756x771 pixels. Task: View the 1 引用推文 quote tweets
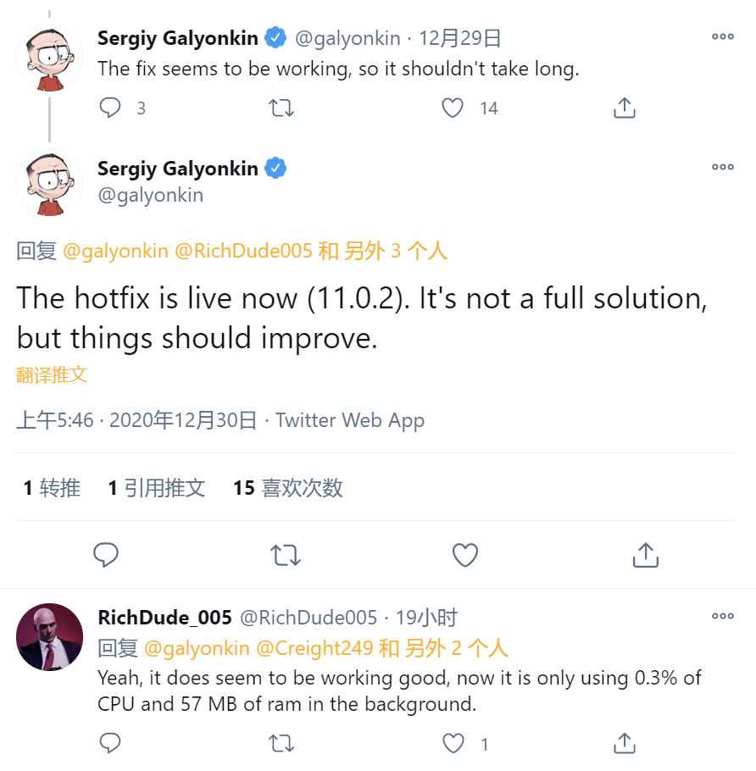157,488
